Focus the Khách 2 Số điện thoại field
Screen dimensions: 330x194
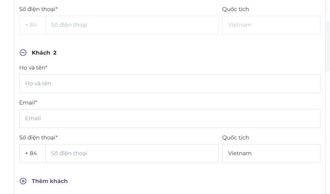coord(132,154)
